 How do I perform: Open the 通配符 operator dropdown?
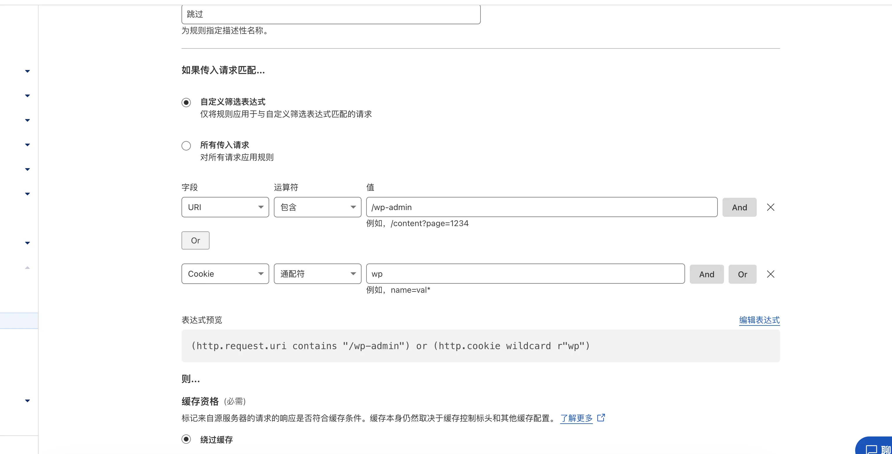tap(317, 274)
